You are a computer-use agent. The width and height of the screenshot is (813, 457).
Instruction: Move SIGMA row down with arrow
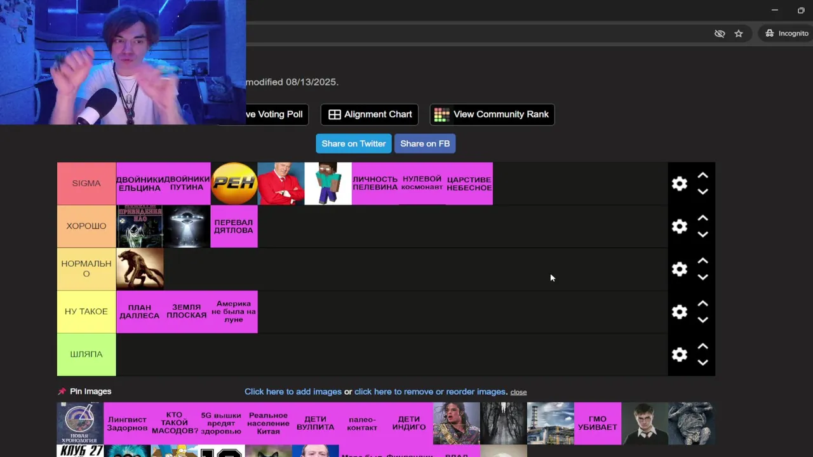click(702, 192)
